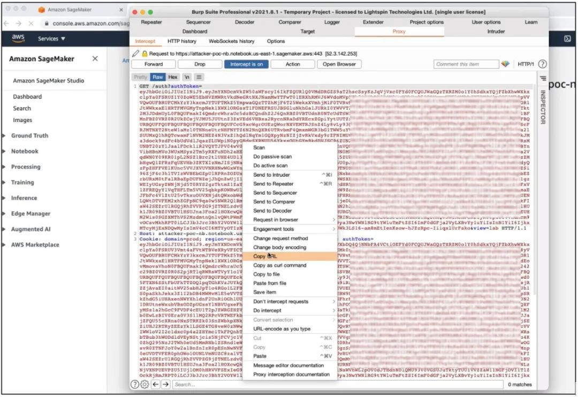Go to next search match arrow

point(165,385)
